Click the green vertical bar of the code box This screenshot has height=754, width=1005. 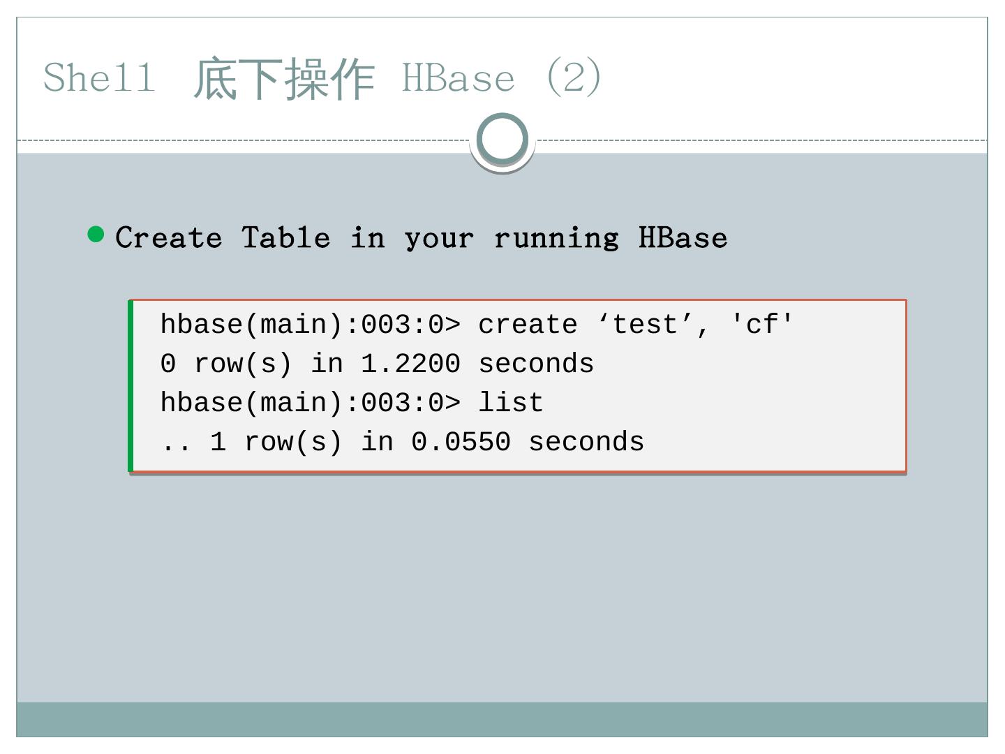pos(131,385)
